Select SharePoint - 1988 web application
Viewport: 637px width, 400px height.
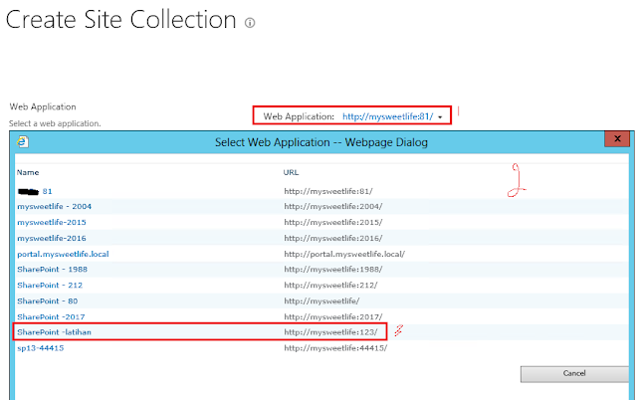pyautogui.click(x=52, y=270)
